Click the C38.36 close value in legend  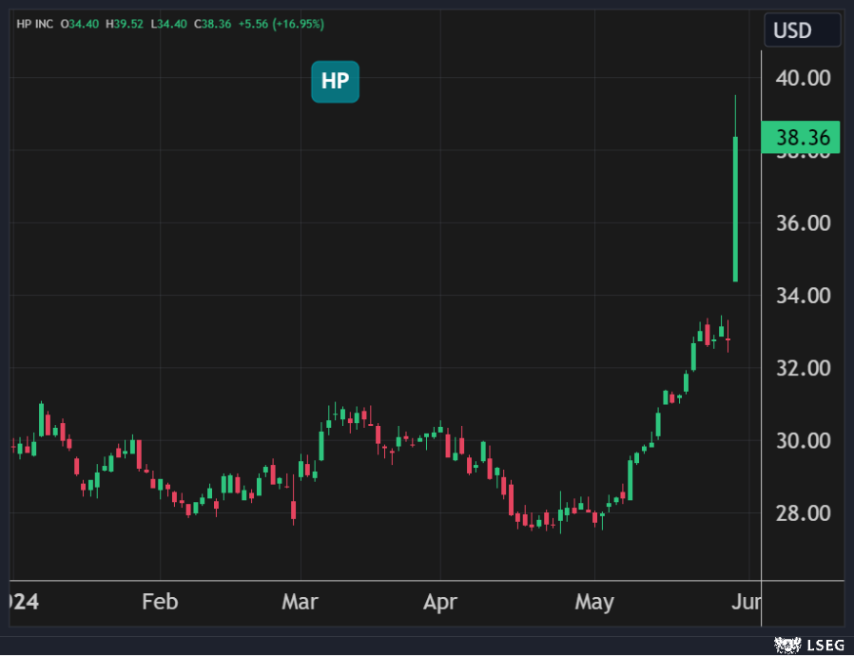(213, 24)
